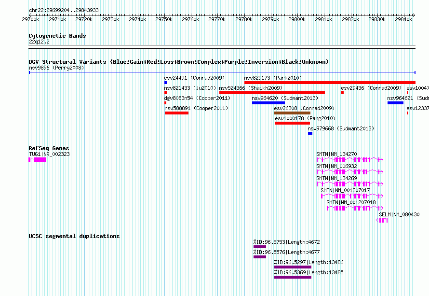Click the 29780k ruler position
The height and width of the screenshot is (296, 429).
tap(244, 19)
